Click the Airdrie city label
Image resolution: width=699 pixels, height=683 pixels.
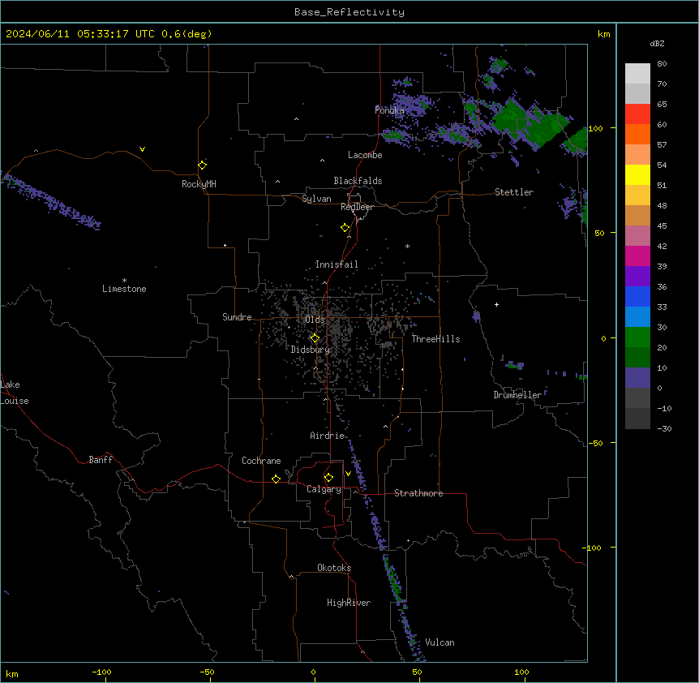click(x=328, y=436)
